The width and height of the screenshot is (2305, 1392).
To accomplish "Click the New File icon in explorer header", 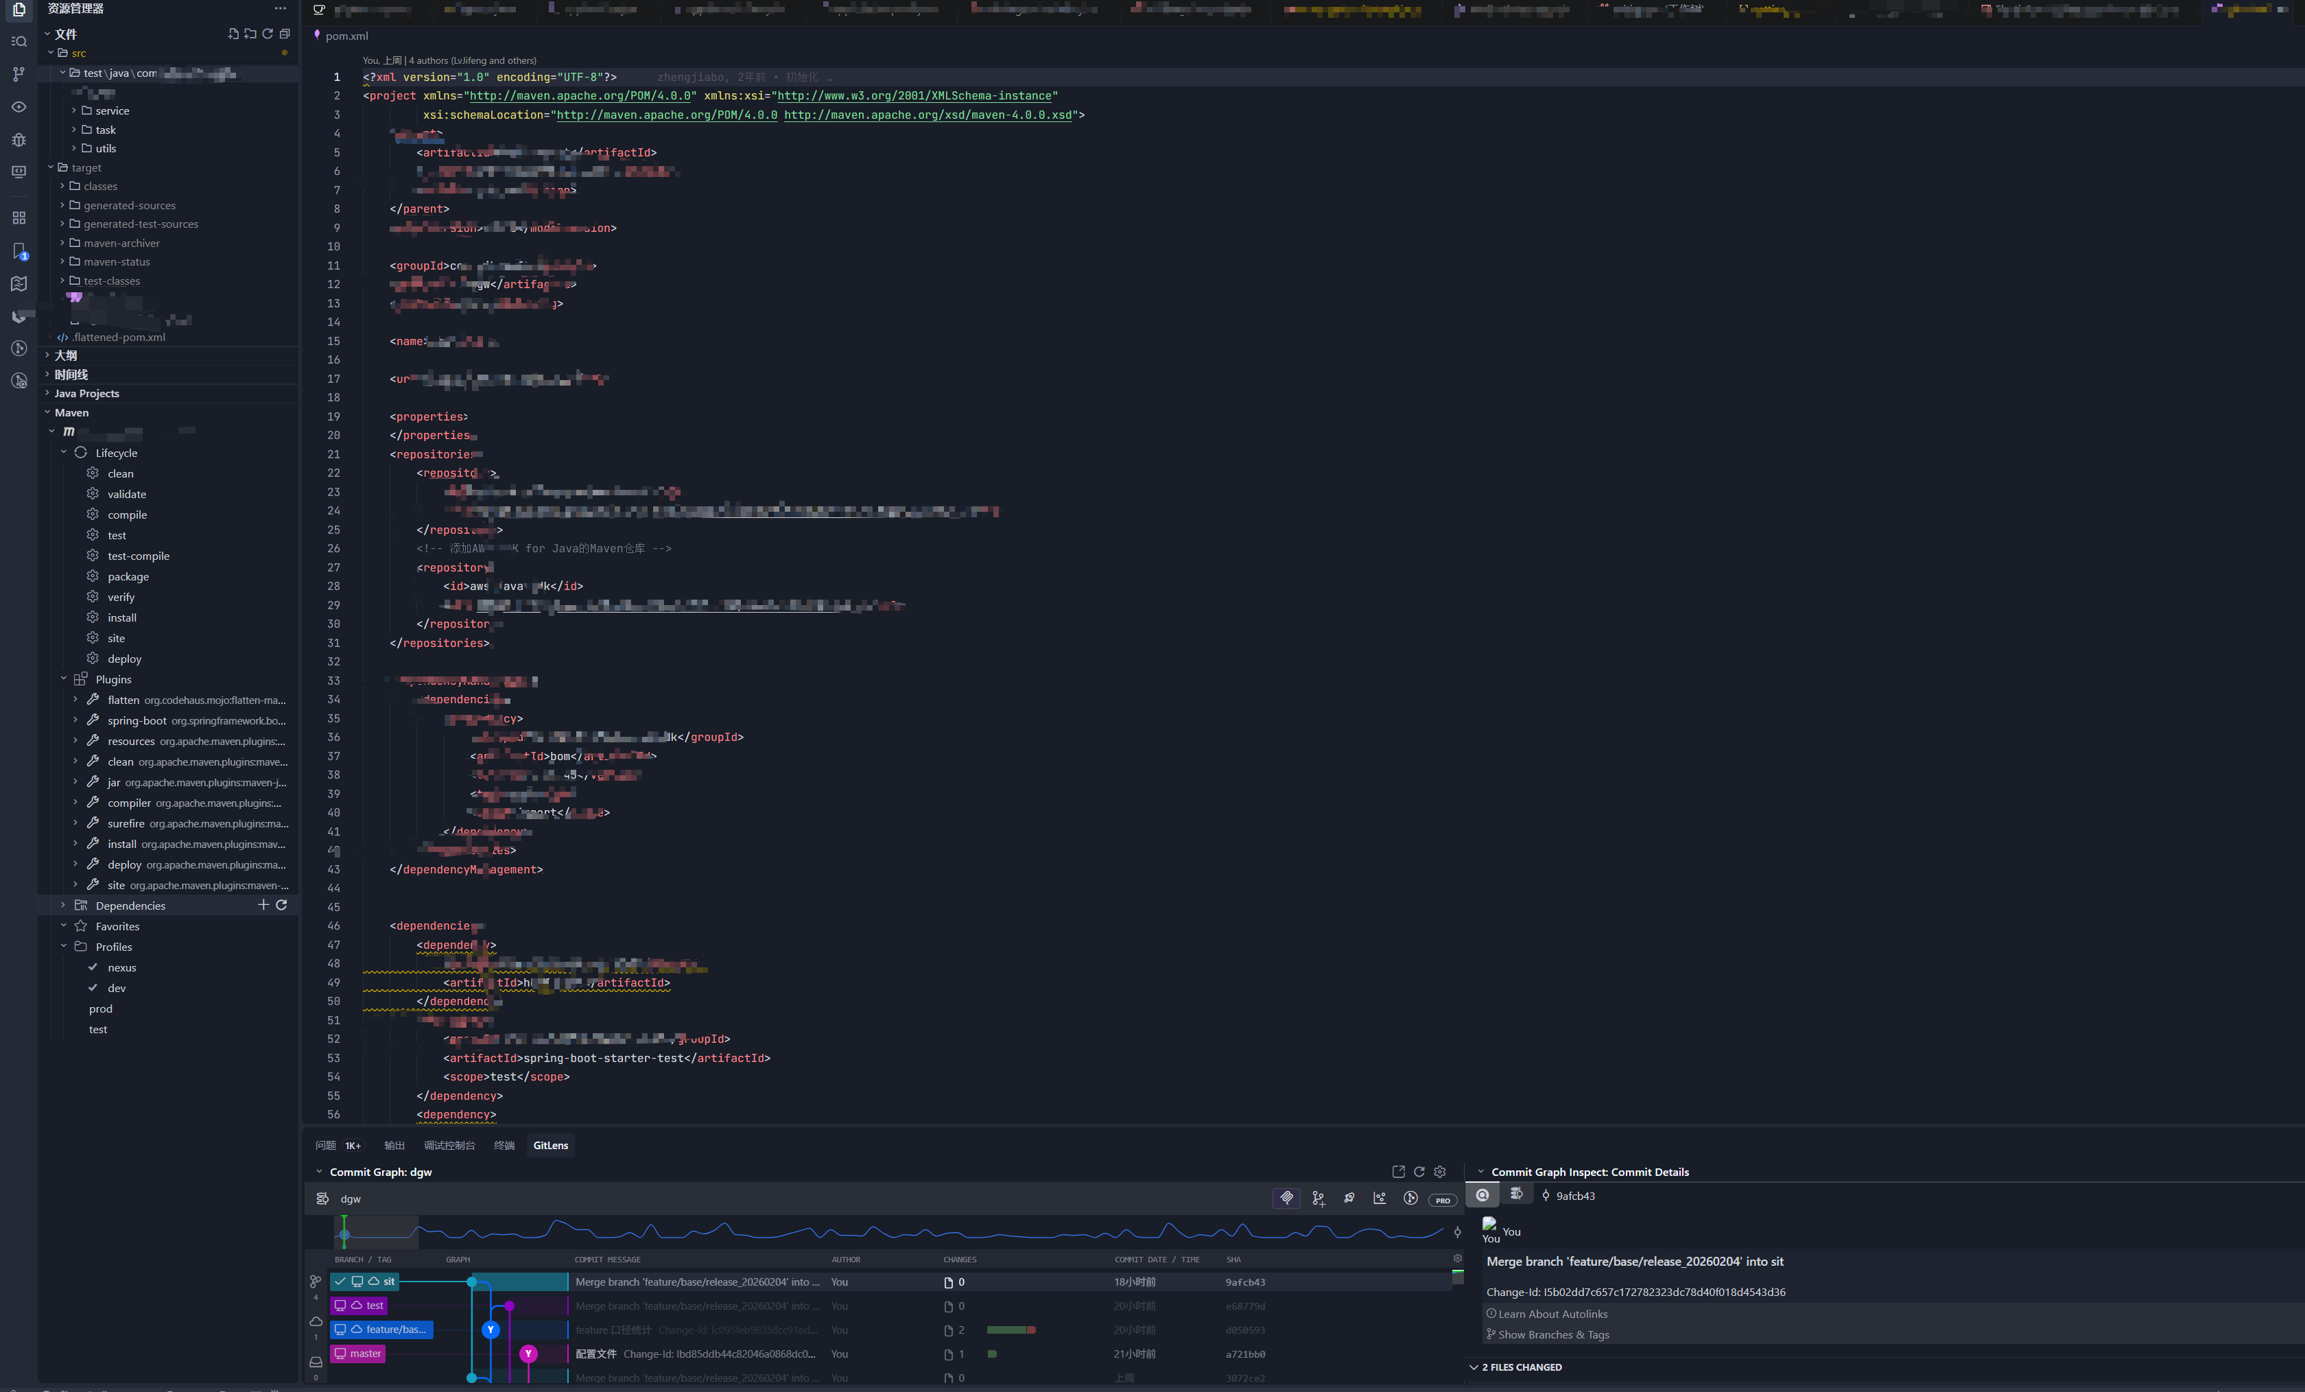I will tap(233, 34).
